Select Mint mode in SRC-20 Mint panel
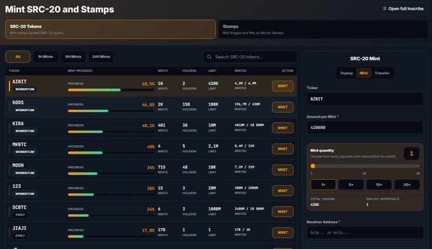The height and width of the screenshot is (249, 432). (363, 73)
